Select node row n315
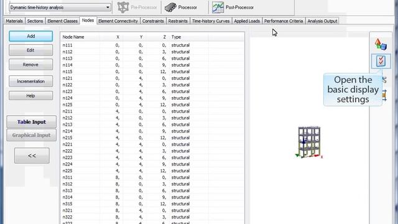The image size is (398, 224). 152,203
